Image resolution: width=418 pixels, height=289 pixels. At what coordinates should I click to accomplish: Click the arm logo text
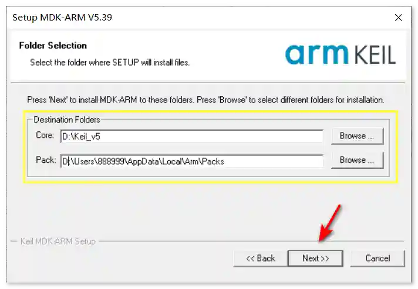pyautogui.click(x=317, y=54)
